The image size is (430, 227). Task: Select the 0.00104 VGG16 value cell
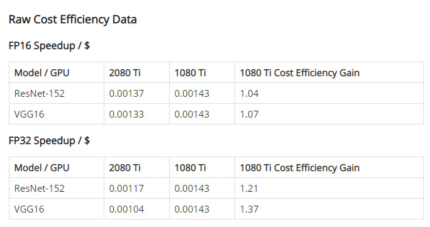[136, 209]
